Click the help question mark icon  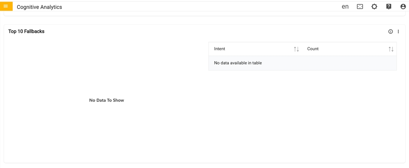pyautogui.click(x=389, y=7)
